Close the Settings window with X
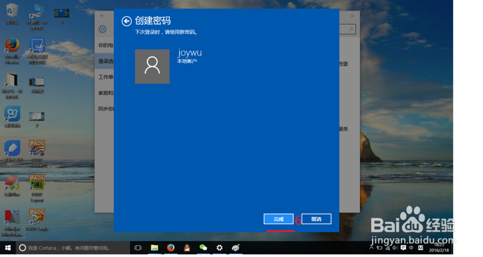This screenshot has height=257, width=483. click(352, 16)
